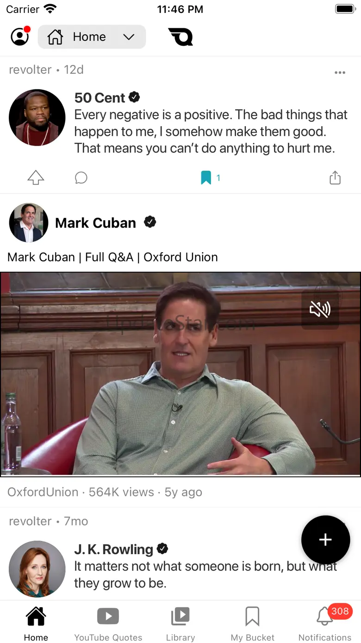Play the Mark Cuban Oxford Union video

(180, 374)
